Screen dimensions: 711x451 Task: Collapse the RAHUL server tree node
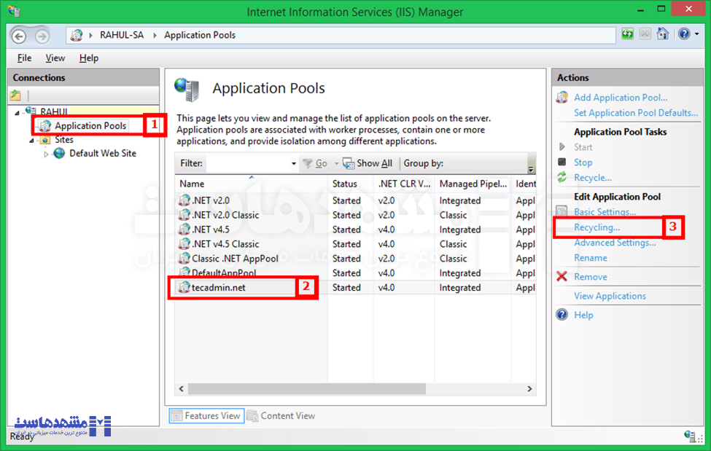pyautogui.click(x=18, y=112)
